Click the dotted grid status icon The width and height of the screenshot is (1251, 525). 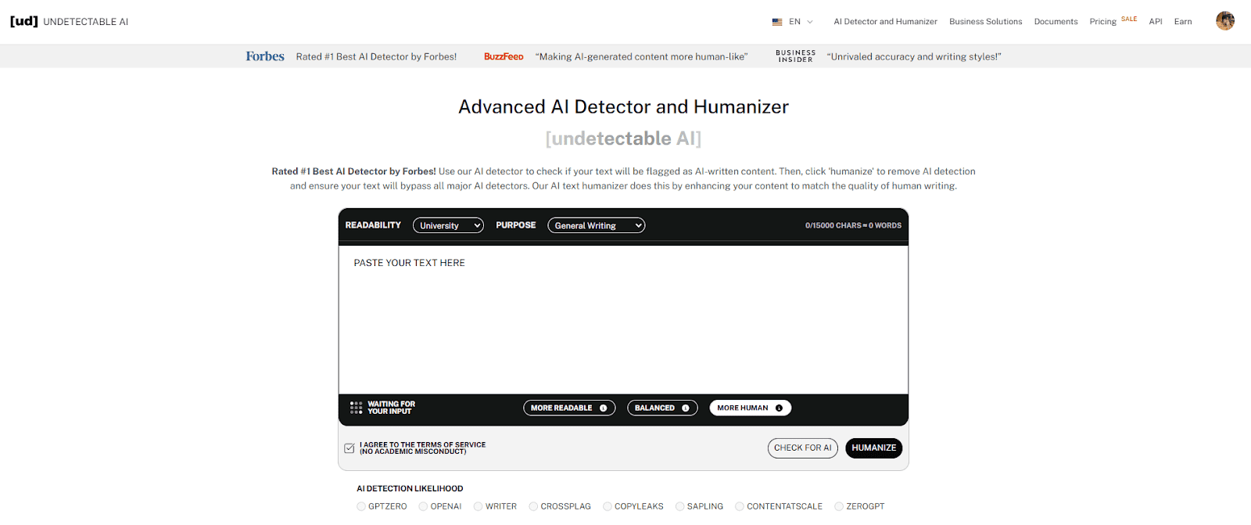[x=357, y=408]
